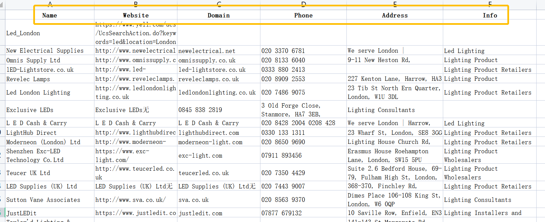545x222 pixels.
Task: Click the Led_London name cell
Action: (x=50, y=33)
